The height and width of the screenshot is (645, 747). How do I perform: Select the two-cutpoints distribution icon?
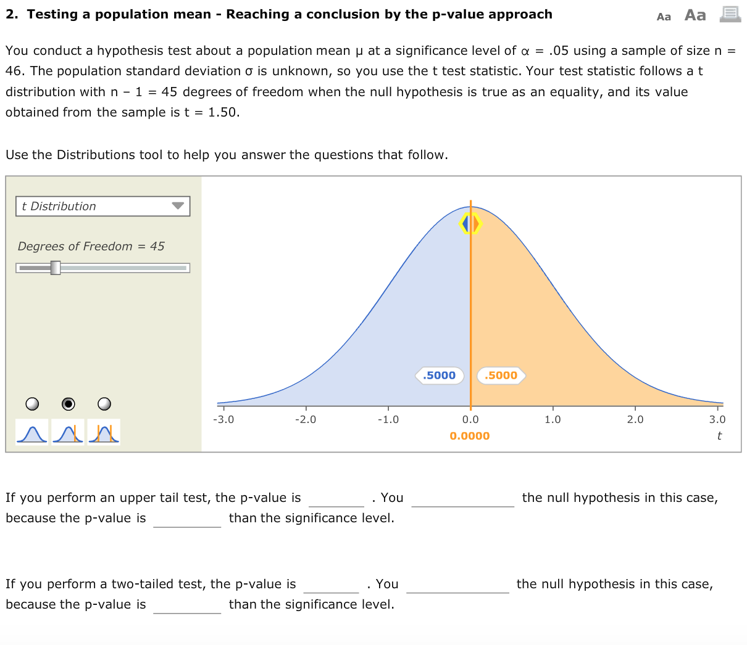[104, 432]
